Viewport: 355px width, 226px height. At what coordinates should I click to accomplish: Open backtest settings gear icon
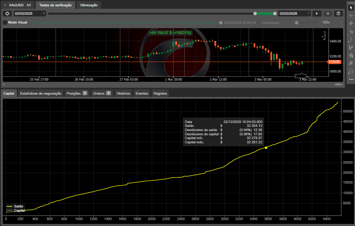[x=7, y=13]
